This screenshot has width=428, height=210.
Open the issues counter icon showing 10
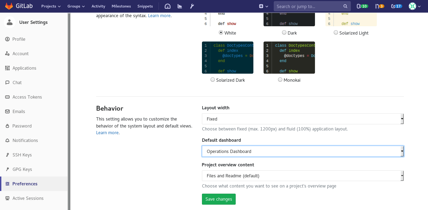click(362, 6)
